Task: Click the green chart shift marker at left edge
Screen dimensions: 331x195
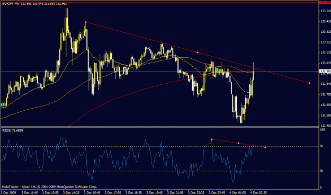Action: [x=2, y=104]
